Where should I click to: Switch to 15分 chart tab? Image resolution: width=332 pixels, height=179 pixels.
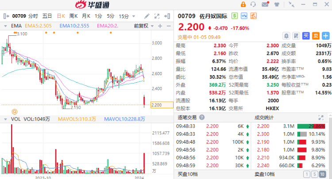tap(124, 16)
